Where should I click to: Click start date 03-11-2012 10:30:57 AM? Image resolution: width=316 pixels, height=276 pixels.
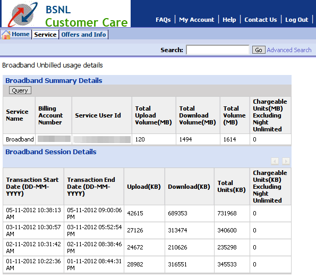pyautogui.click(x=33, y=230)
